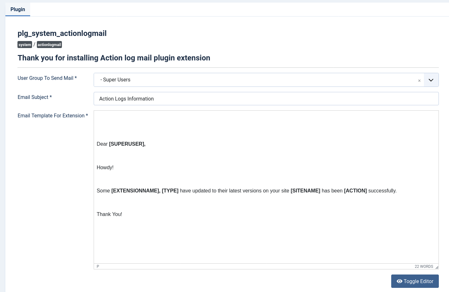The height and width of the screenshot is (292, 449).
Task: Click the eye icon on Toggle Editor
Action: point(399,281)
